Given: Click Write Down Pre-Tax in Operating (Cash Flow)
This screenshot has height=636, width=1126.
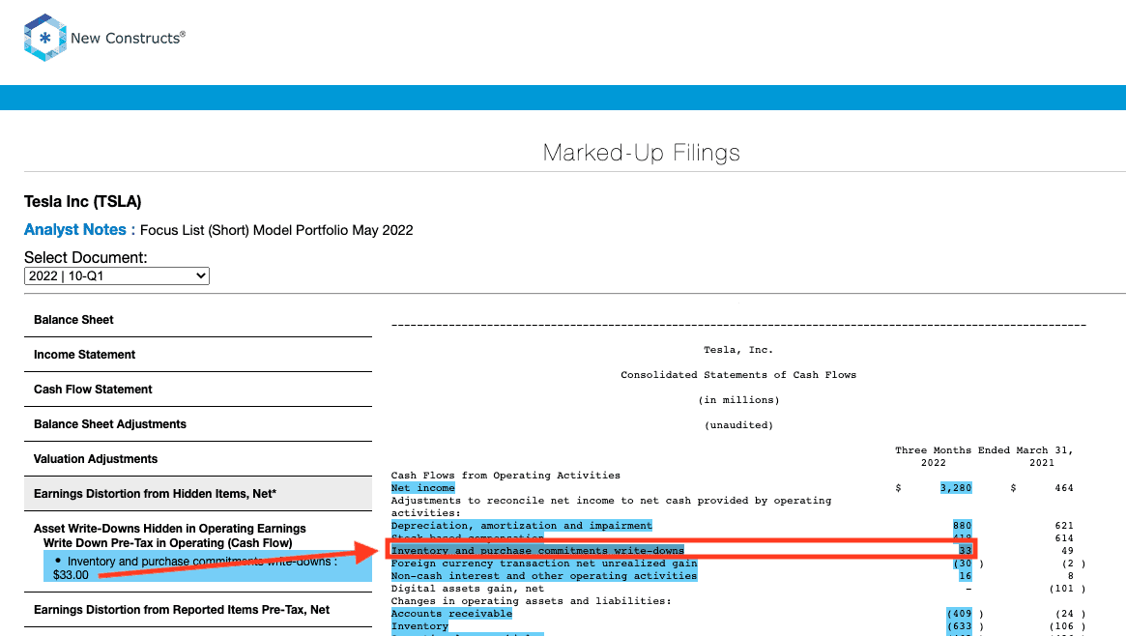Looking at the screenshot, I should pyautogui.click(x=167, y=543).
